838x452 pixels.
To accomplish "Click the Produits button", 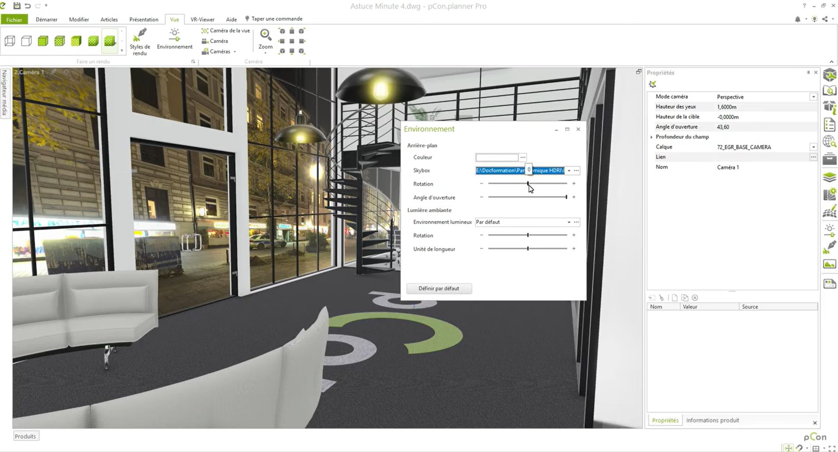I will 25,436.
